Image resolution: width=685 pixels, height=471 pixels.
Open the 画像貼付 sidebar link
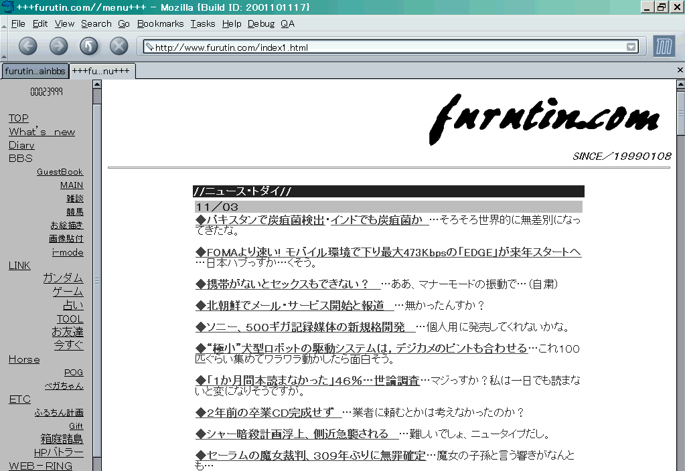click(x=66, y=239)
